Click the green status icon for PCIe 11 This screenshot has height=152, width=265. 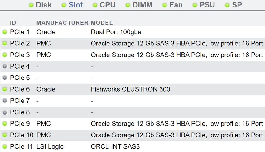(x=5, y=146)
